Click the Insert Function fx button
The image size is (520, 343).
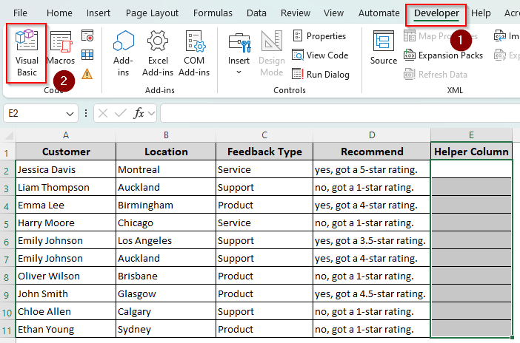[x=139, y=114]
